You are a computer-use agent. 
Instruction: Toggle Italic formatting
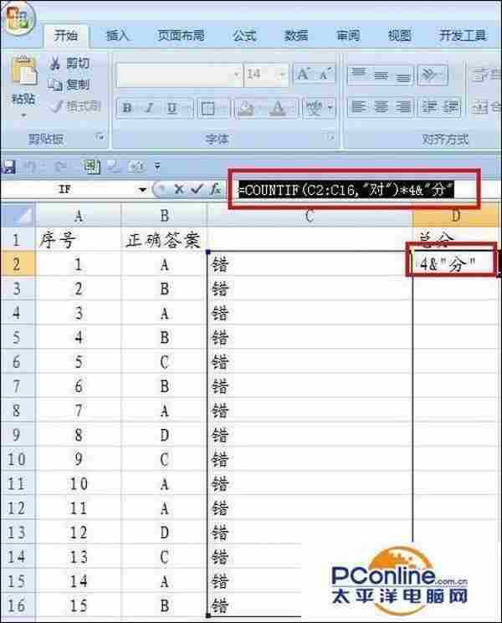[x=149, y=108]
